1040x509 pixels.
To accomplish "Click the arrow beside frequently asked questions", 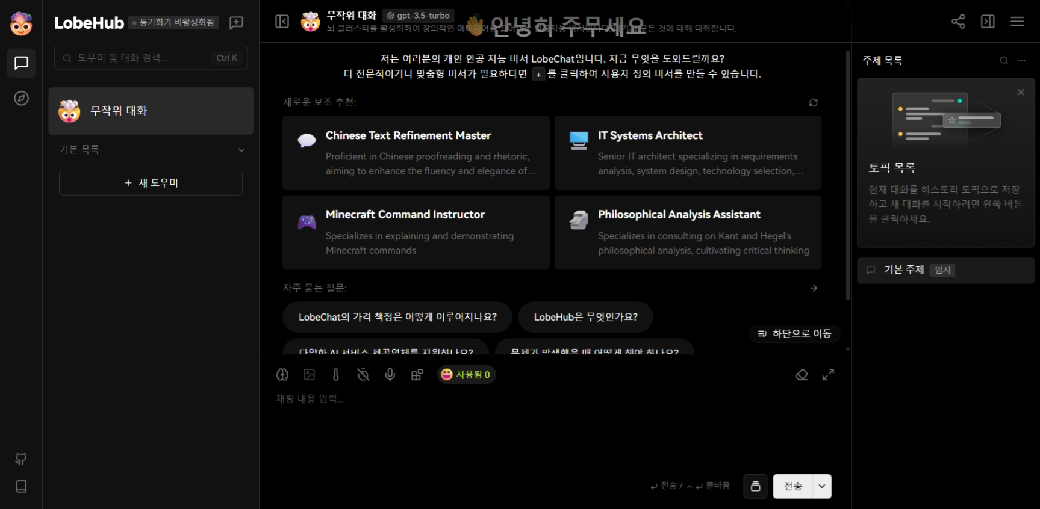I will point(814,288).
